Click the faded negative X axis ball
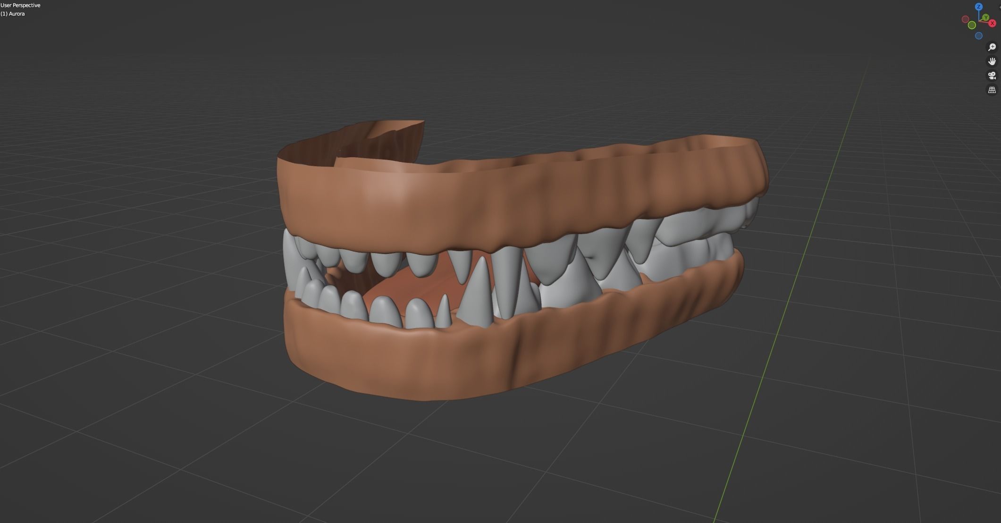Image resolution: width=1001 pixels, height=523 pixels. pos(965,19)
